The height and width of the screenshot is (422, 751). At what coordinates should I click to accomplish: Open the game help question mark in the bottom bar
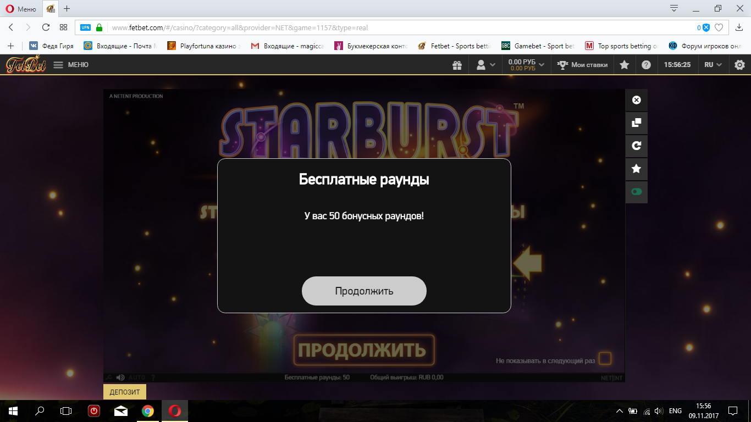click(153, 377)
